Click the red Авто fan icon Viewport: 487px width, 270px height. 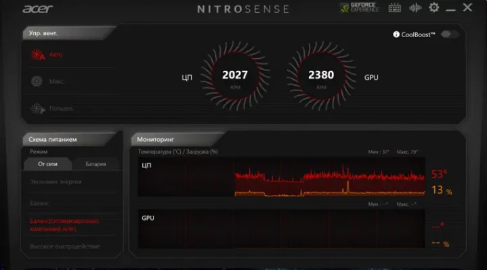(x=37, y=55)
